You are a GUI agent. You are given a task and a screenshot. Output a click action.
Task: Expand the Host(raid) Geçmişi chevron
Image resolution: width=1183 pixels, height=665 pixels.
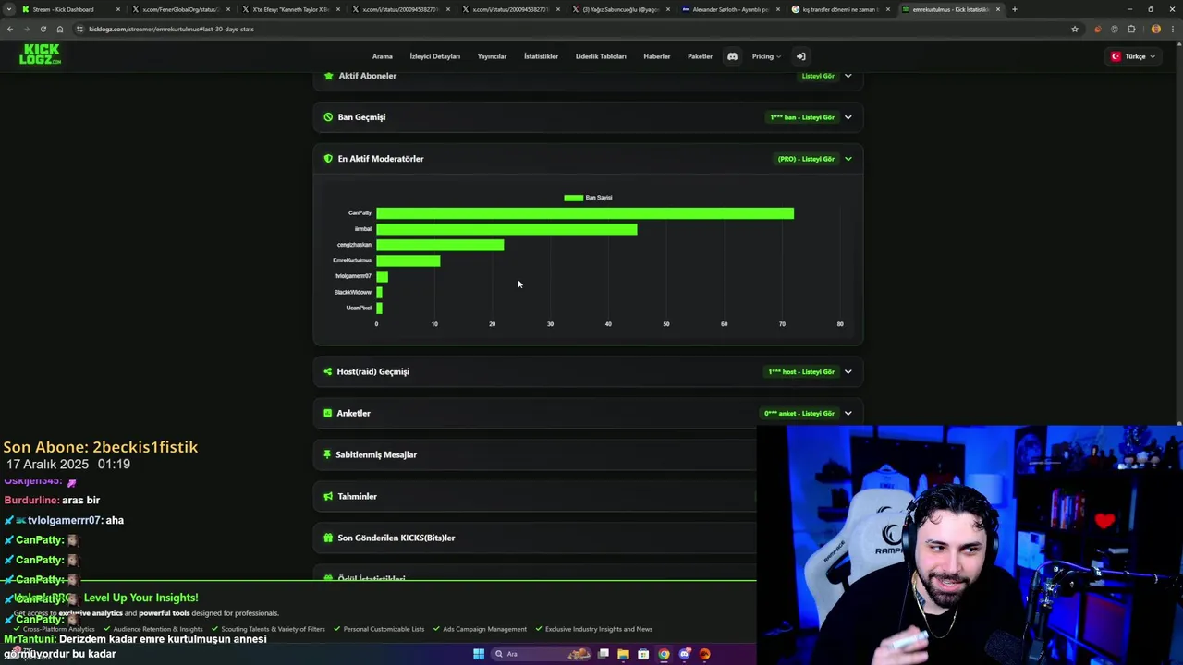(848, 371)
